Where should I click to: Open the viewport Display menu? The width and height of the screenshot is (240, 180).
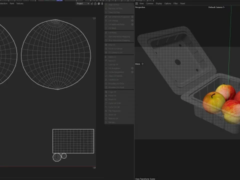pos(159,3)
